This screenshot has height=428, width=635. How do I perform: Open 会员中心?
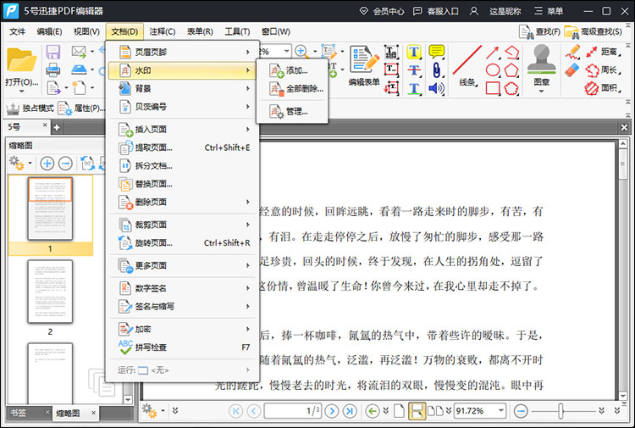pos(382,11)
